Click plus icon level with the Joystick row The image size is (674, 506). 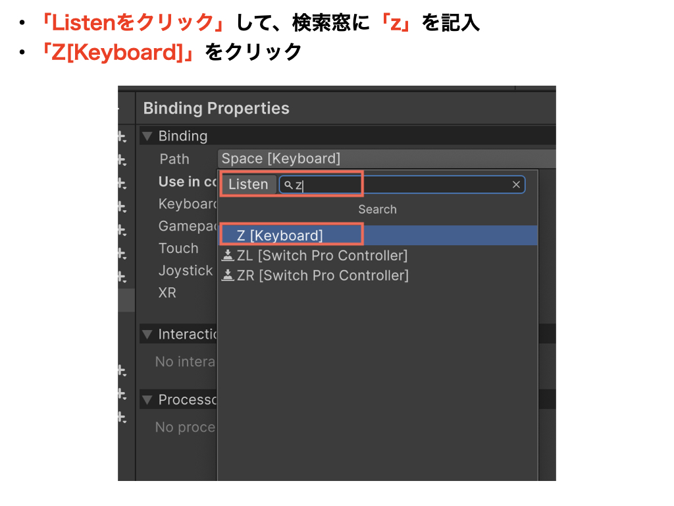click(121, 276)
